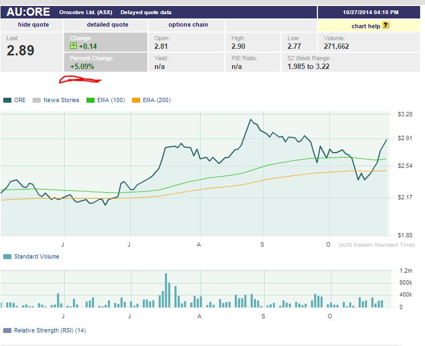
Task: Click the highest peak of the ORE price line
Action: (x=250, y=119)
